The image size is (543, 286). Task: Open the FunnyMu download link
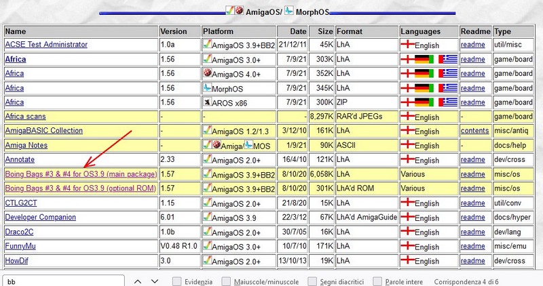coord(22,245)
